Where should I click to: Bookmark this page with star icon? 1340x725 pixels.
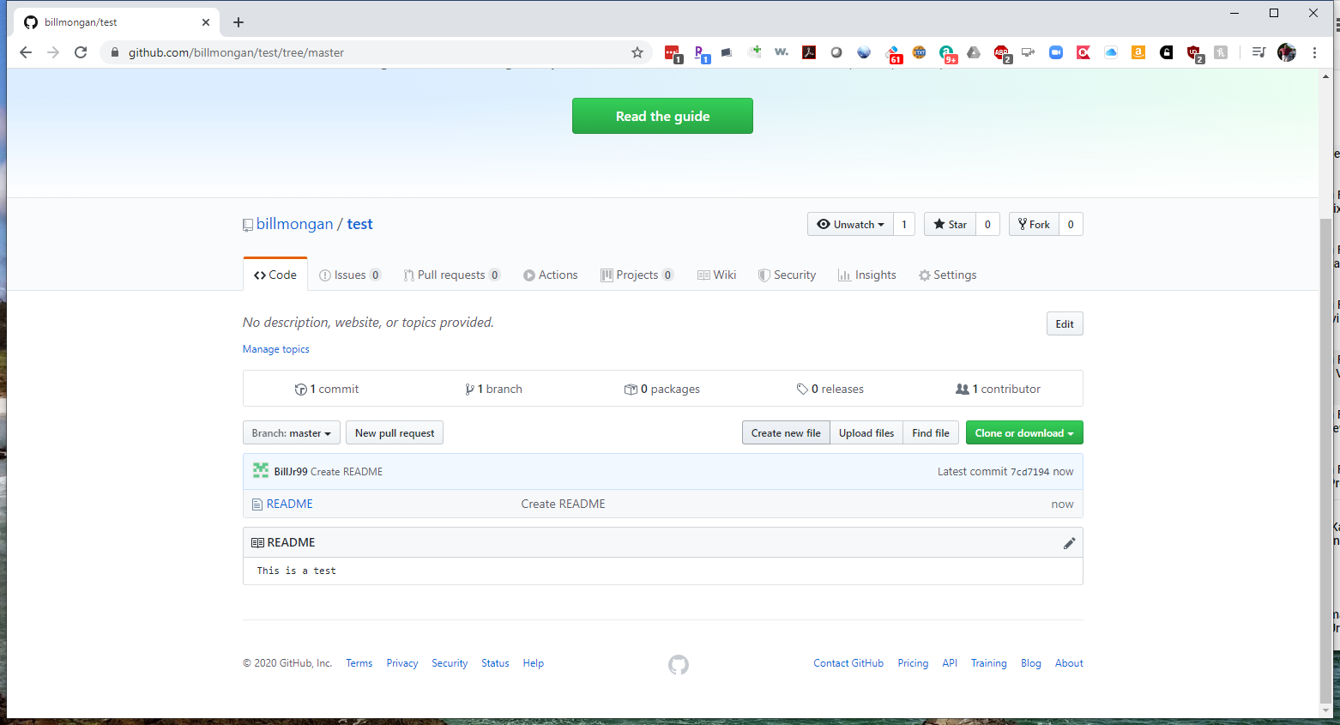click(x=637, y=52)
